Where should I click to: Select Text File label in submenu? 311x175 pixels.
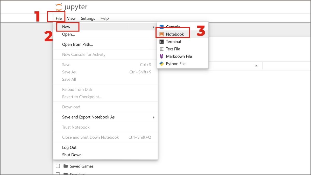tap(173, 49)
